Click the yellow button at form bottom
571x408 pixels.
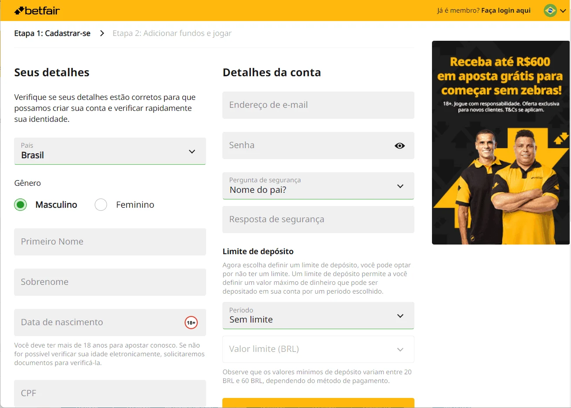tap(318, 403)
